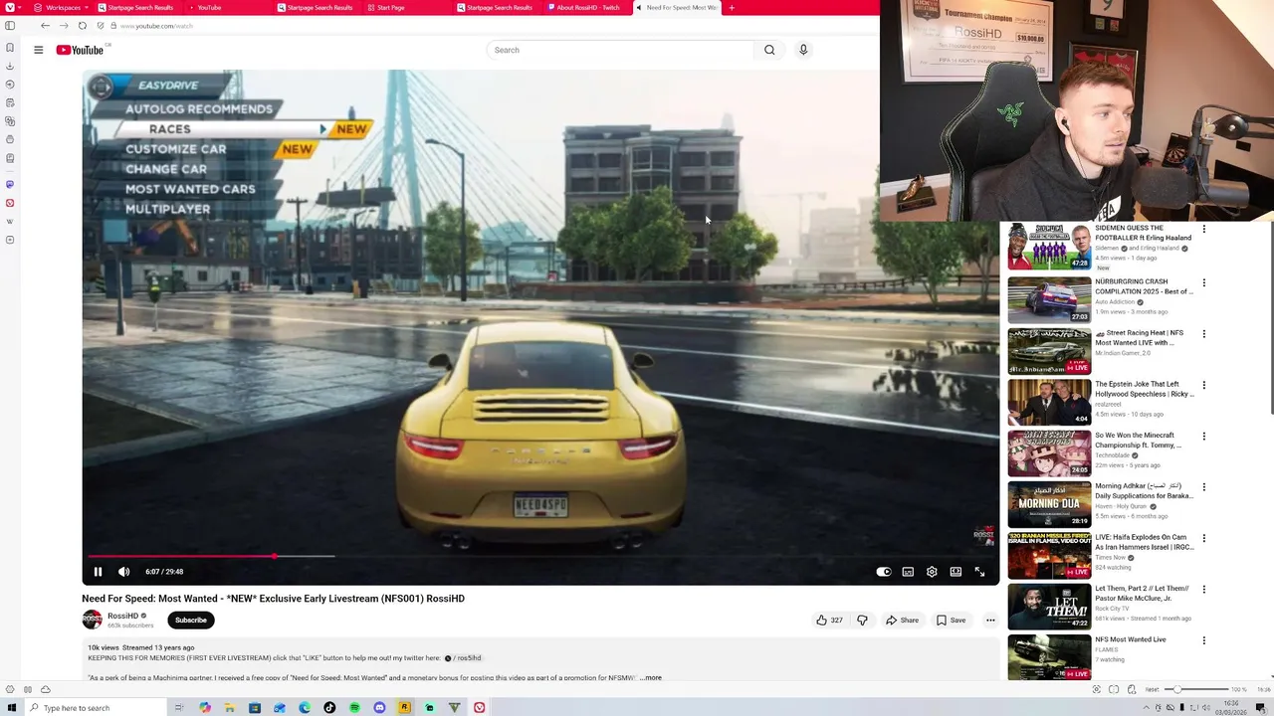The height and width of the screenshot is (716, 1274).
Task: Share this video
Action: [903, 620]
